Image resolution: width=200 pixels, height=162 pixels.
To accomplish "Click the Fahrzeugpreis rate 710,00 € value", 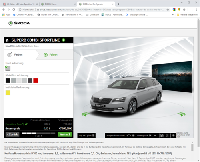I will [x=67, y=124].
